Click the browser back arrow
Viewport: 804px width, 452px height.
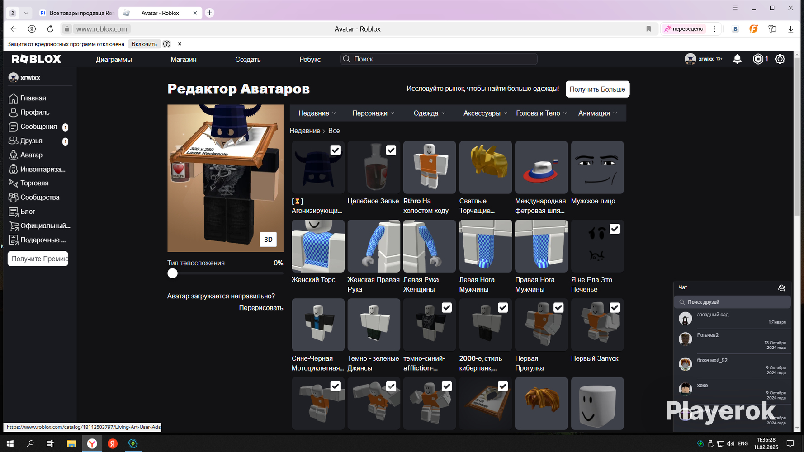[14, 29]
